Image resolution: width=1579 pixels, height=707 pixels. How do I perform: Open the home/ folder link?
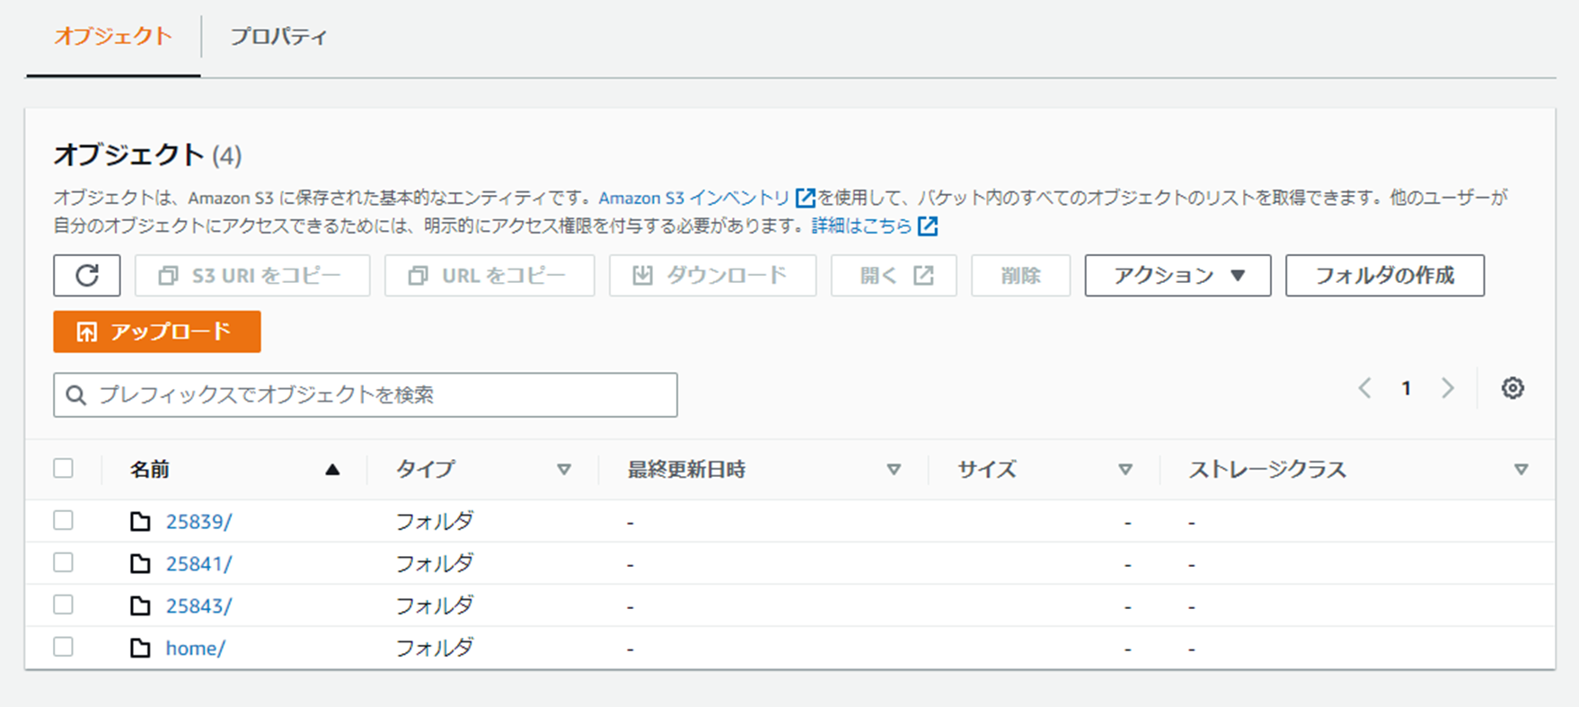[196, 648]
